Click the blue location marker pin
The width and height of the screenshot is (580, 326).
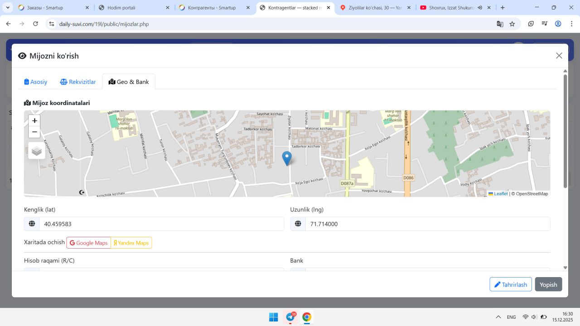(x=287, y=158)
